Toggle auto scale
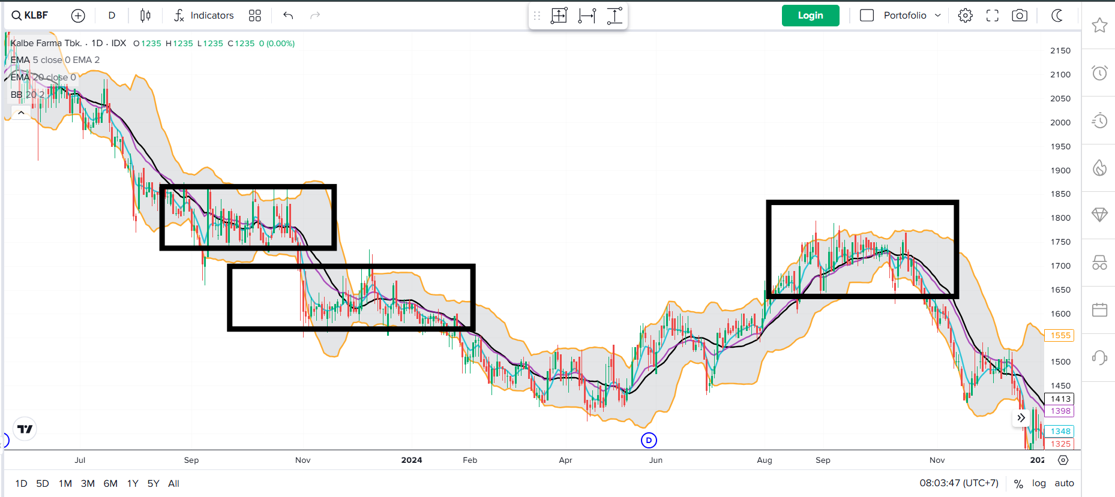1115x497 pixels. click(x=1064, y=483)
